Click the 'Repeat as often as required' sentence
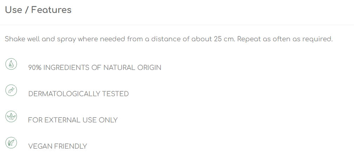The height and width of the screenshot is (156, 354). pyautogui.click(x=285, y=39)
